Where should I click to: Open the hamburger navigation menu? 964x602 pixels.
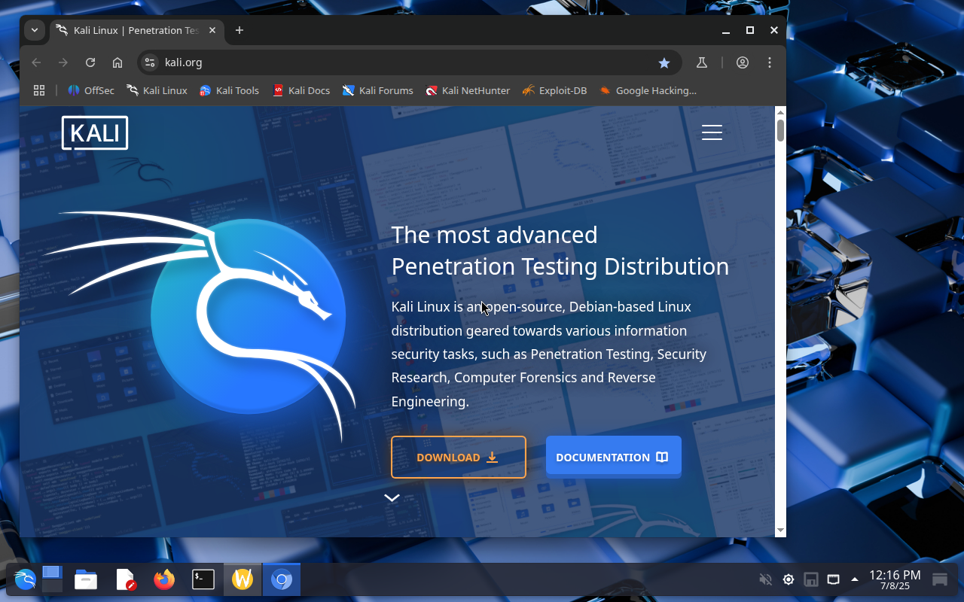point(712,132)
